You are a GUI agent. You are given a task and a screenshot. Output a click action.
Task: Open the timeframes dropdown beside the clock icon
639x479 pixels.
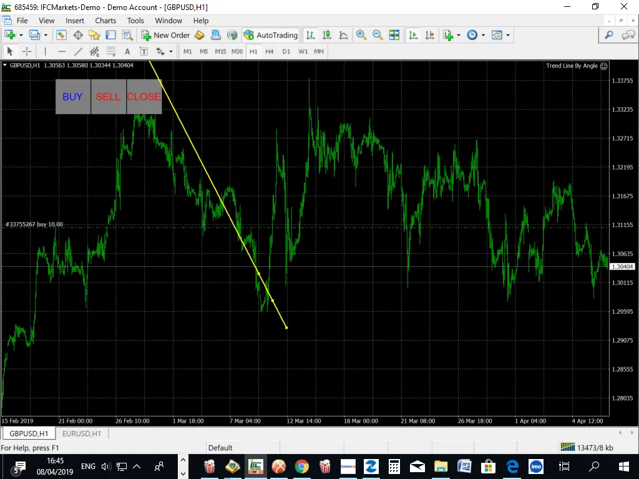point(482,35)
